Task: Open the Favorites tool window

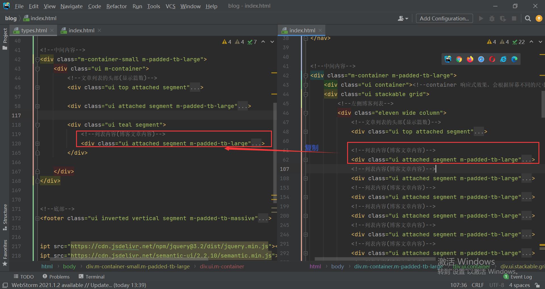Action: (x=5, y=253)
